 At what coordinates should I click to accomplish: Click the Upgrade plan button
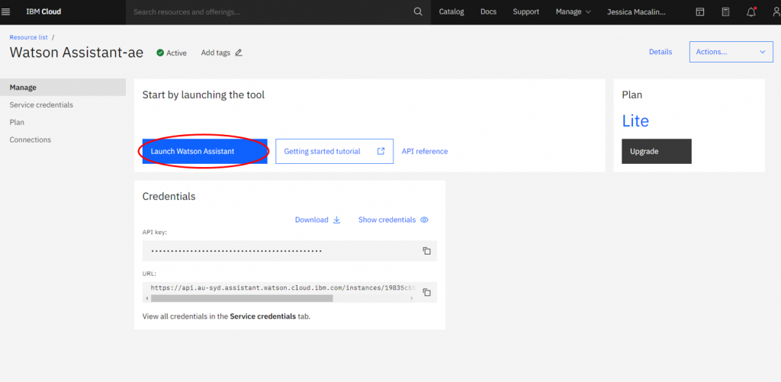657,152
